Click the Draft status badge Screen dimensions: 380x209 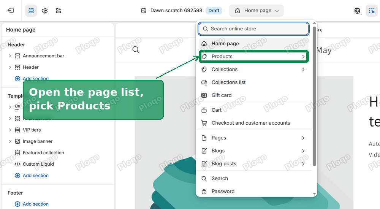[x=214, y=11]
